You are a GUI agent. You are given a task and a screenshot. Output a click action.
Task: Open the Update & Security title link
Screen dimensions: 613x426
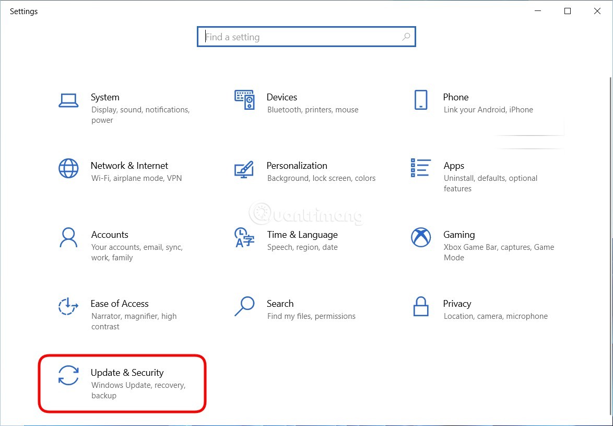click(127, 373)
